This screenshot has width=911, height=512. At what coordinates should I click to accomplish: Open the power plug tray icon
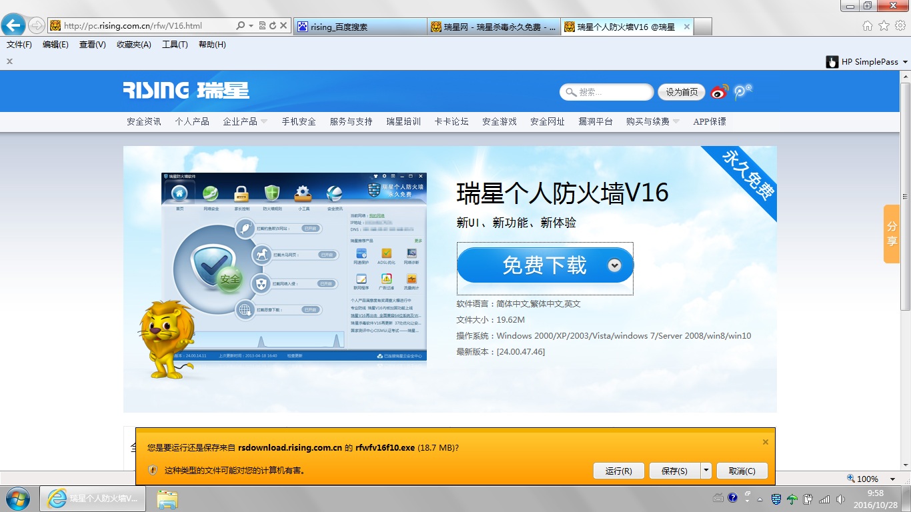click(808, 499)
